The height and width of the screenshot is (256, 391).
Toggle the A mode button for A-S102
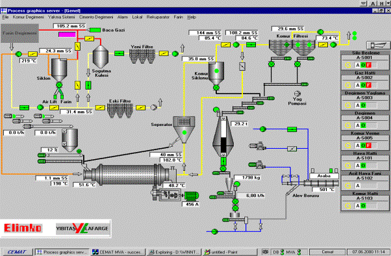click(358, 186)
